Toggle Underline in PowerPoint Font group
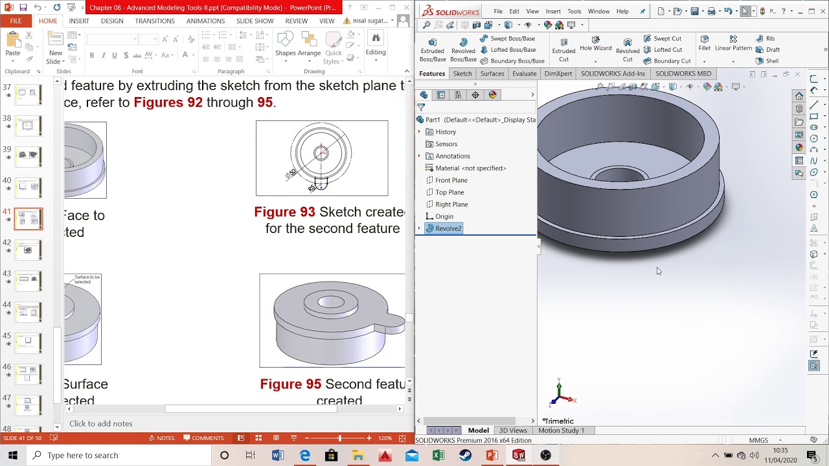This screenshot has height=466, width=829. point(115,56)
